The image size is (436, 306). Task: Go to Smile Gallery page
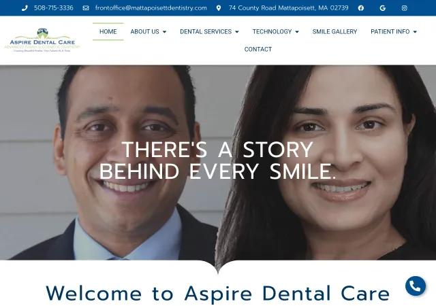pos(334,32)
